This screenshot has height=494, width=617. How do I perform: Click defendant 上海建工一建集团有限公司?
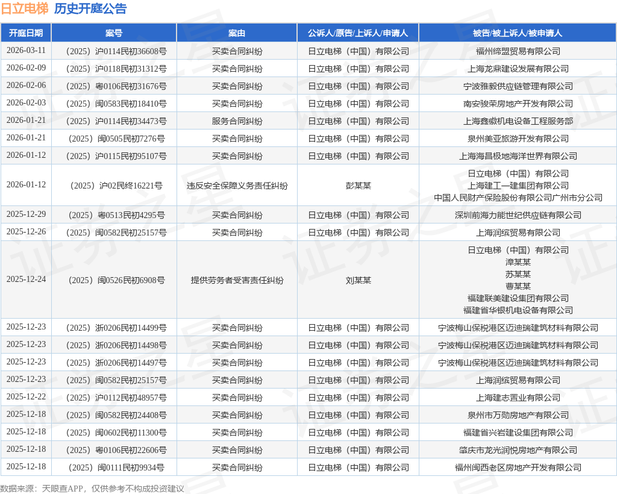(x=518, y=186)
